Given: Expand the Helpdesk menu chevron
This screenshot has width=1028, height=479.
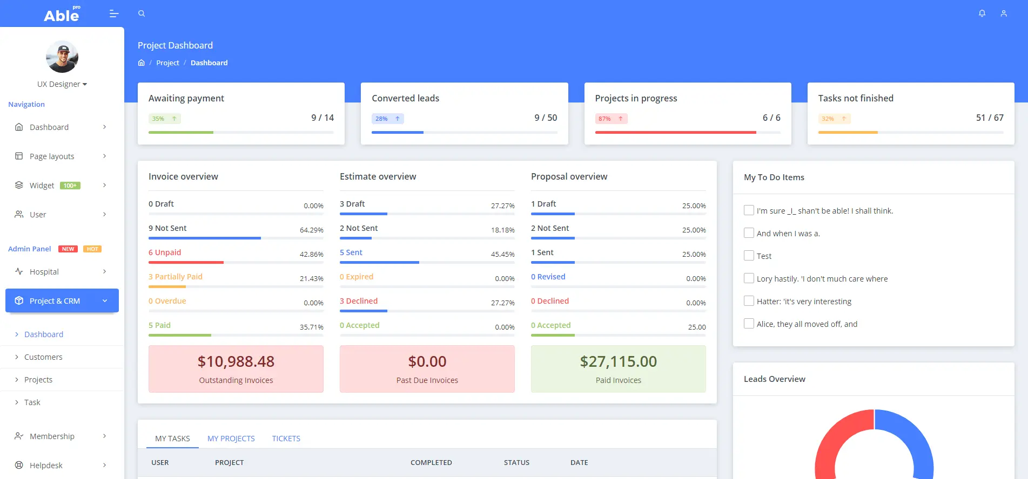Looking at the screenshot, I should 104,465.
